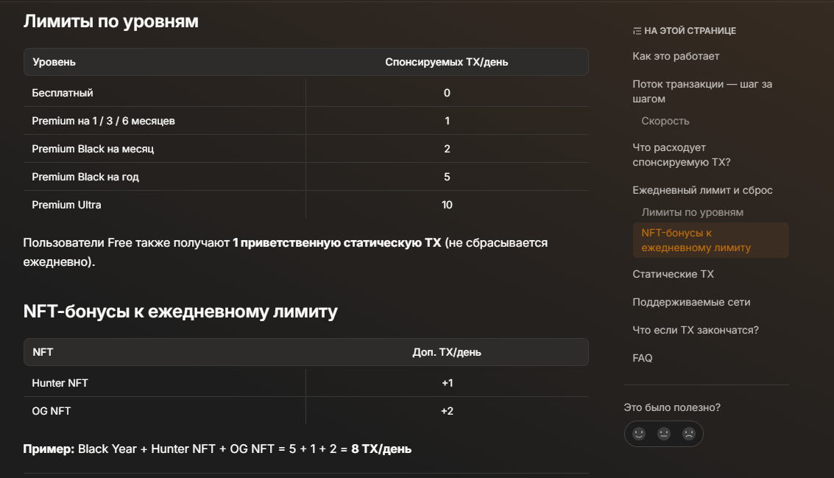The width and height of the screenshot is (834, 478).
Task: Select Лимиты по уровням in sidebar
Action: click(x=692, y=212)
